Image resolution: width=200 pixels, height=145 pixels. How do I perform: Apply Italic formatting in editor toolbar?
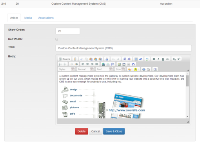tap(158, 59)
